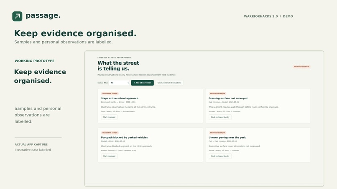
Task: Mark Crossing surface not surveyed as reviewed locally
Action: pyautogui.click(x=220, y=117)
